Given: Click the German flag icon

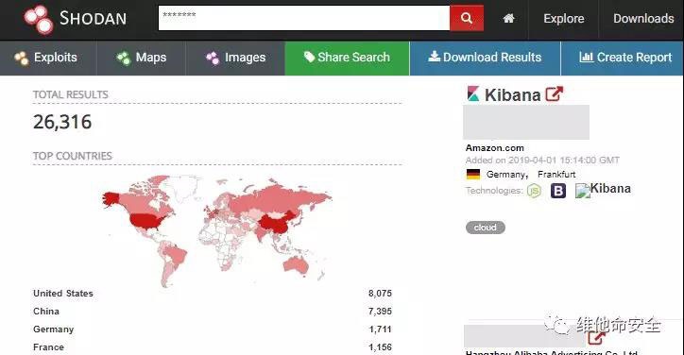Looking at the screenshot, I should click(x=473, y=175).
